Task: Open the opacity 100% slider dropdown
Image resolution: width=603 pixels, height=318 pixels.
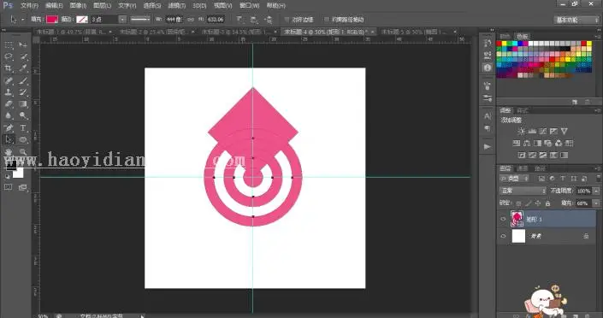Action: click(596, 191)
